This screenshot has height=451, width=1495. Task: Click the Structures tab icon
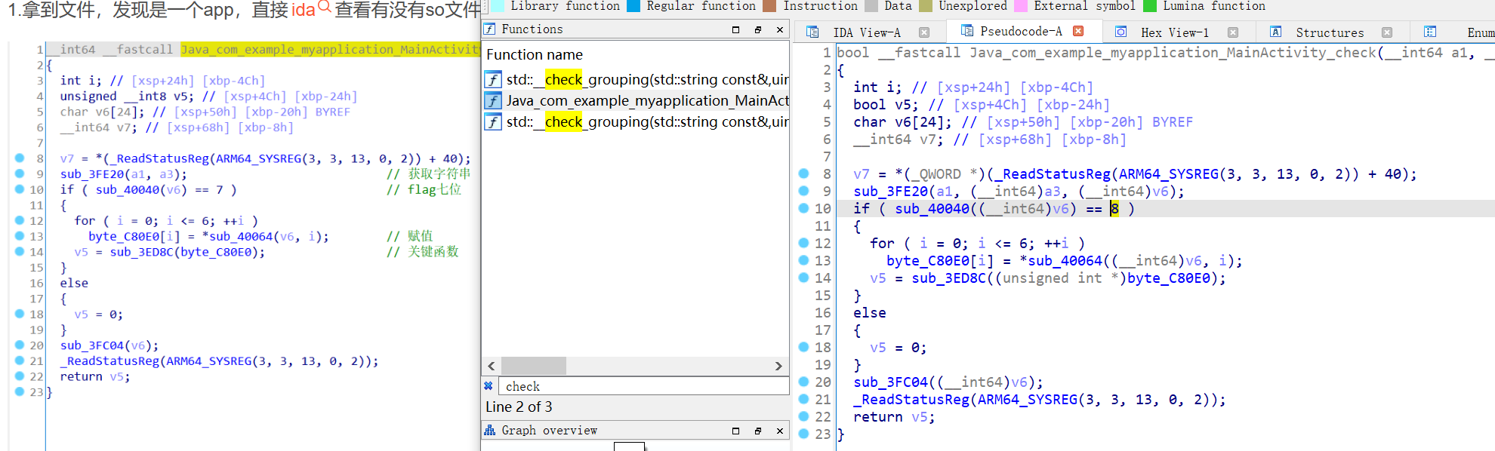click(1275, 32)
